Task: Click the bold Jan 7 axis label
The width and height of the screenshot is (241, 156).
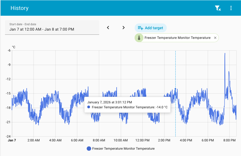Action: tap(12, 140)
